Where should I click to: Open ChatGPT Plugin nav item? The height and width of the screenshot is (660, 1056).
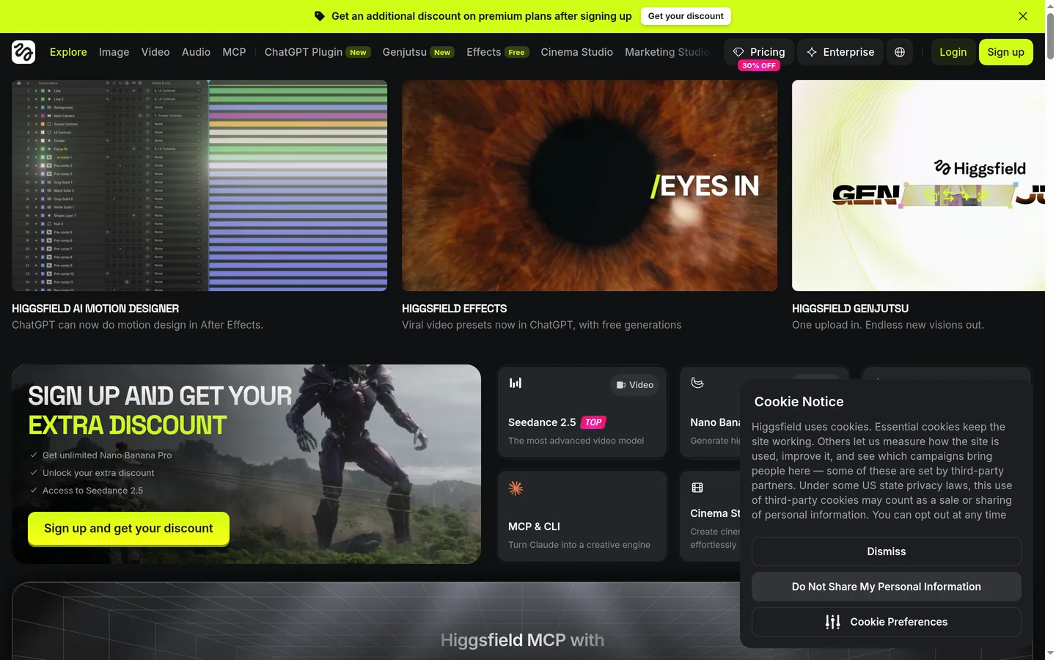tap(318, 52)
